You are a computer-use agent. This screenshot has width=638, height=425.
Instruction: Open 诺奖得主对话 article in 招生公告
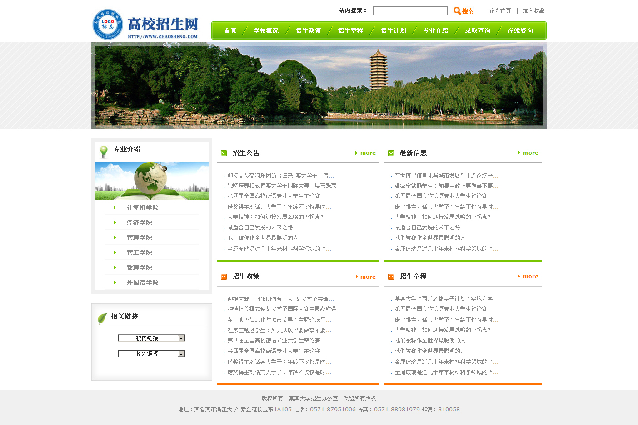(279, 207)
